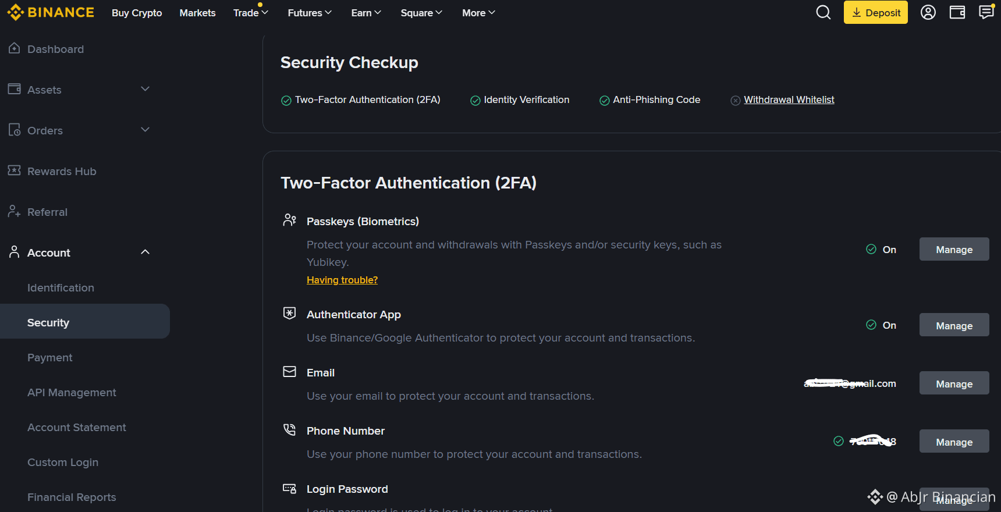Go to the Markets page
This screenshot has height=512, width=1001.
click(x=197, y=13)
